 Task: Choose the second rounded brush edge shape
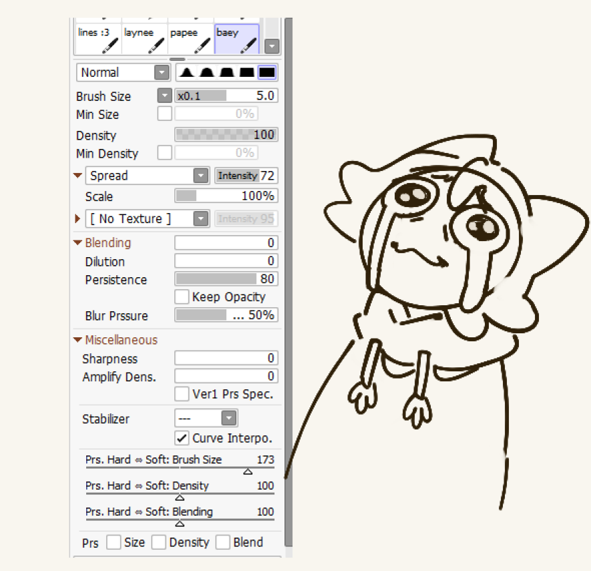206,72
